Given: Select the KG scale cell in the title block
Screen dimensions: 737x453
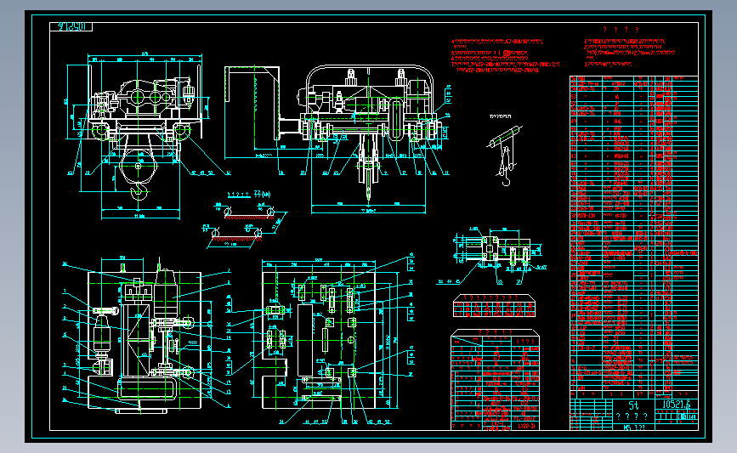Looking at the screenshot, I should coord(634,428).
